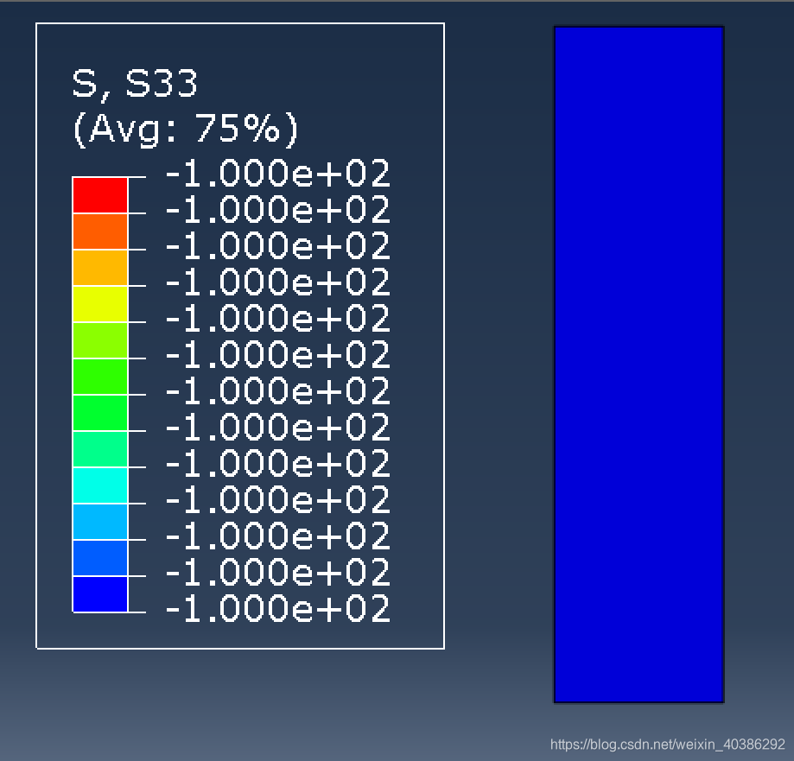Pick the amber swatch above yellow

(100, 268)
